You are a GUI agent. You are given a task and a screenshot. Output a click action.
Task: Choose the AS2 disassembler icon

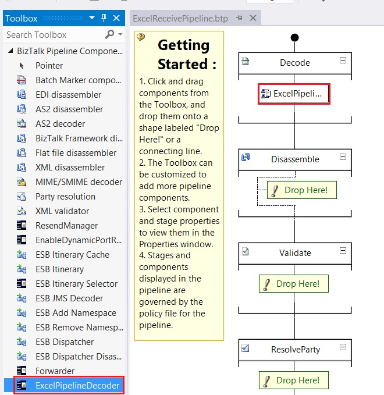(22, 109)
